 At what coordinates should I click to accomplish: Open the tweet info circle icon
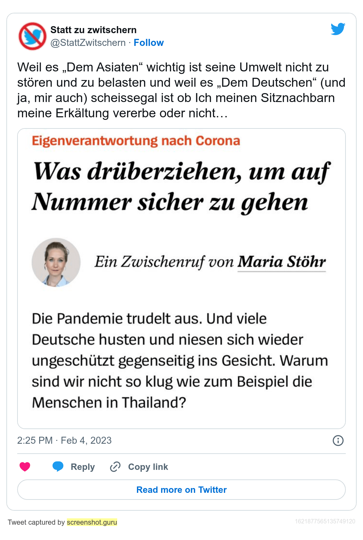[338, 441]
